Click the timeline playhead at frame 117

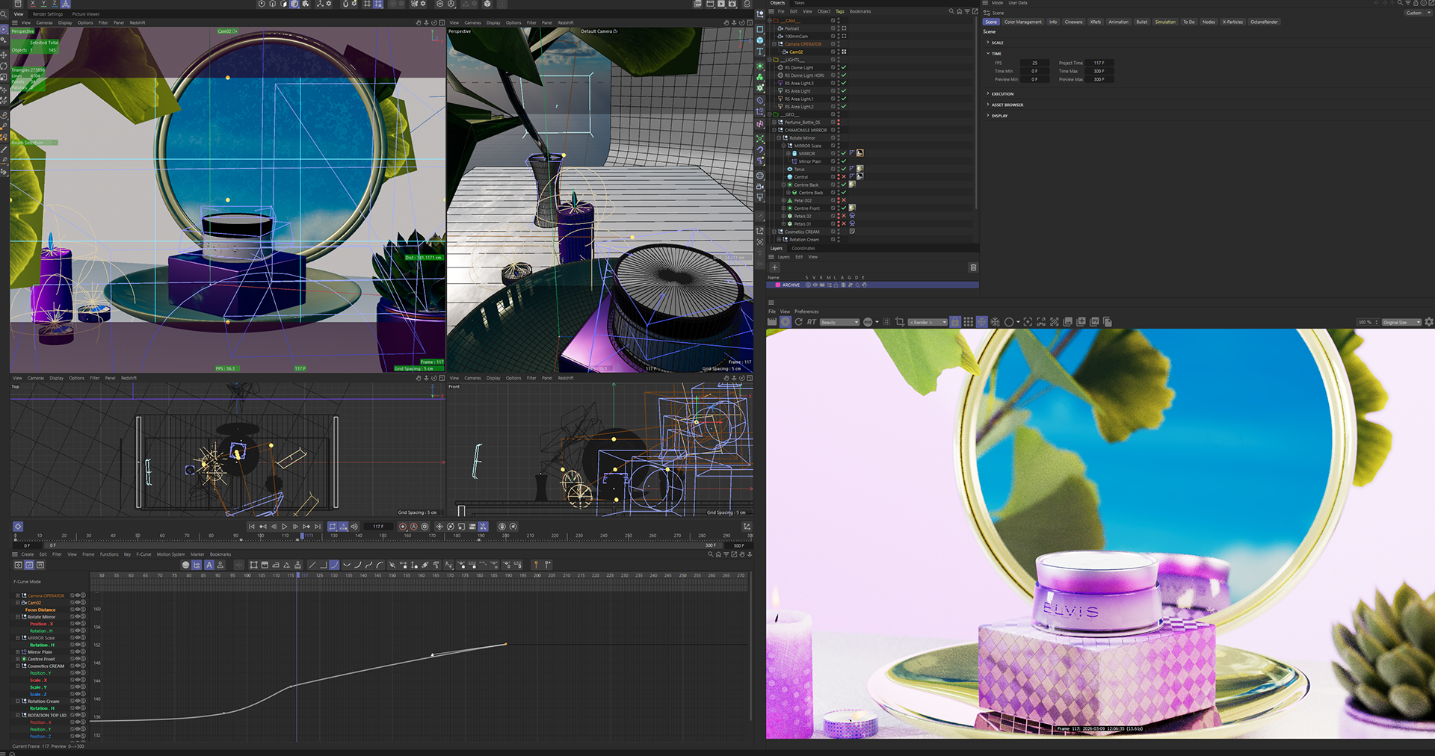pyautogui.click(x=302, y=536)
